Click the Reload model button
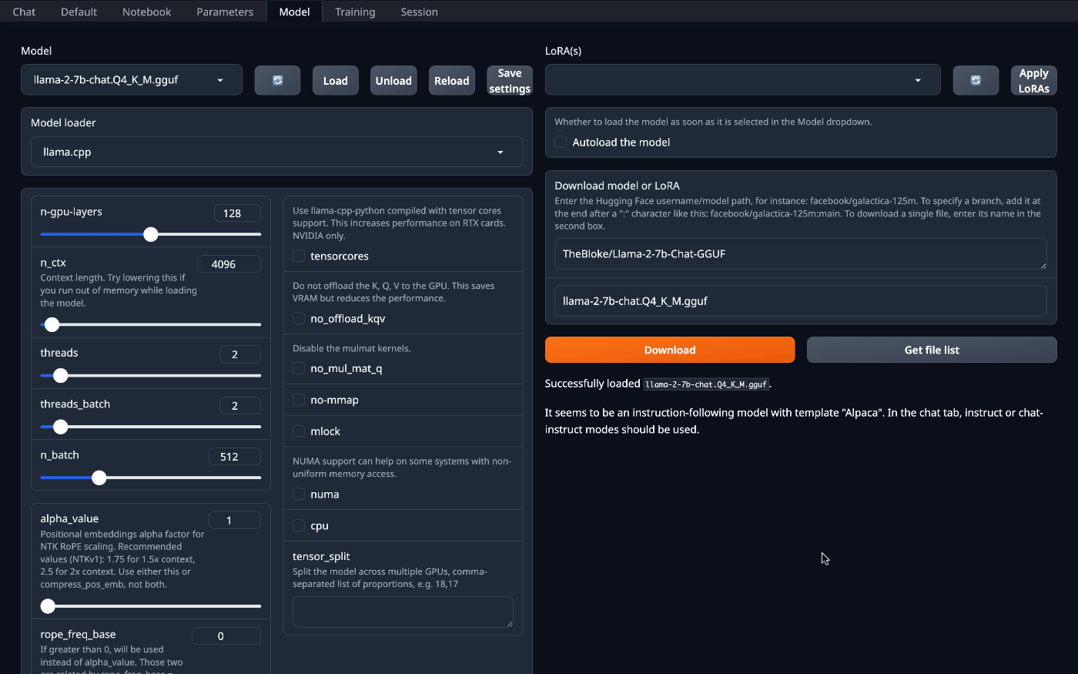 451,80
